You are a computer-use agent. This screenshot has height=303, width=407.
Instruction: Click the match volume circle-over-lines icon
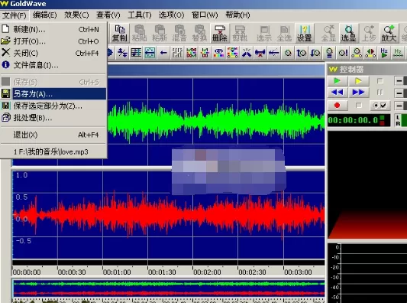coord(329,53)
